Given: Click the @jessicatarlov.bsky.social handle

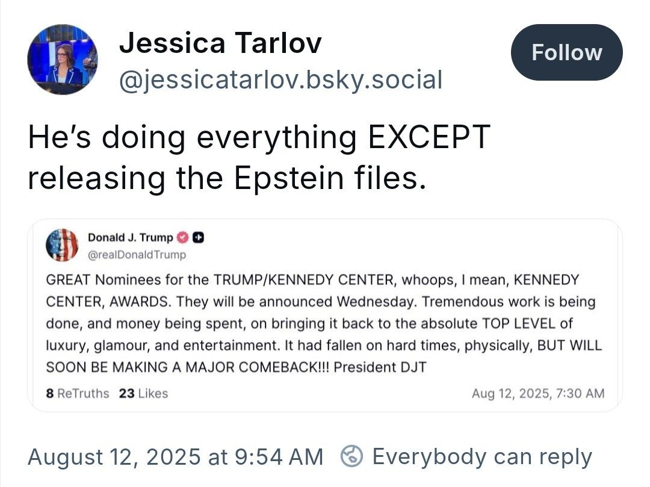Looking at the screenshot, I should pos(280,79).
